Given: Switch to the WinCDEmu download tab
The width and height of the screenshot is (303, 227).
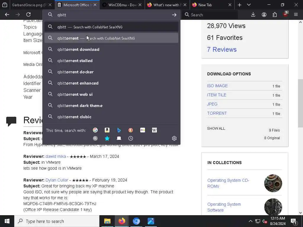Looking at the screenshot, I should click(x=120, y=5).
